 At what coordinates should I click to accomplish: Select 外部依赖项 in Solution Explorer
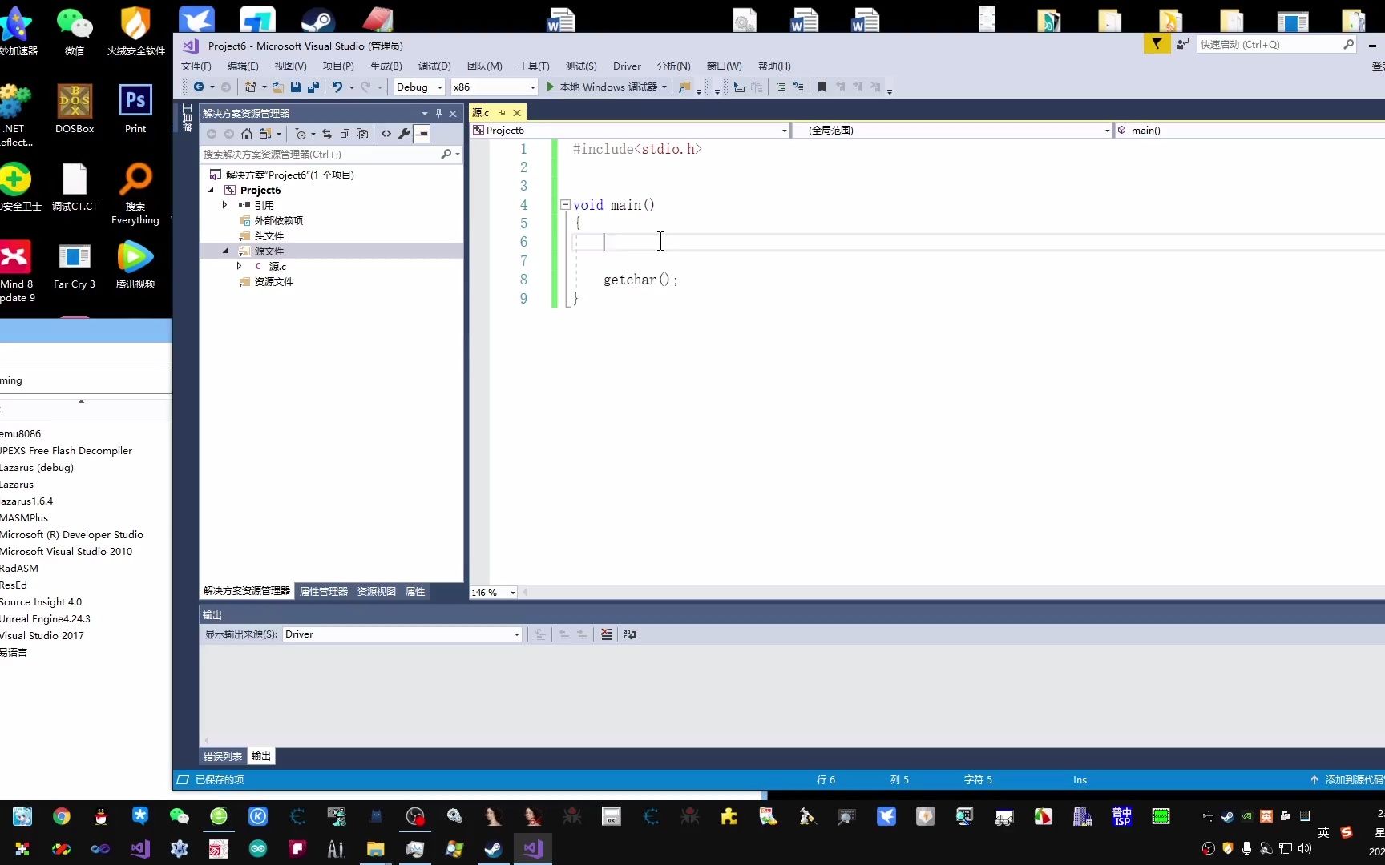click(278, 221)
